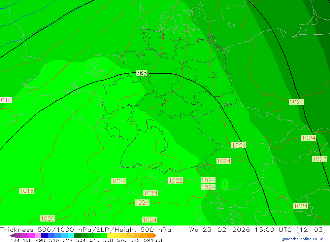Click the 606 legend value

coord(159,240)
